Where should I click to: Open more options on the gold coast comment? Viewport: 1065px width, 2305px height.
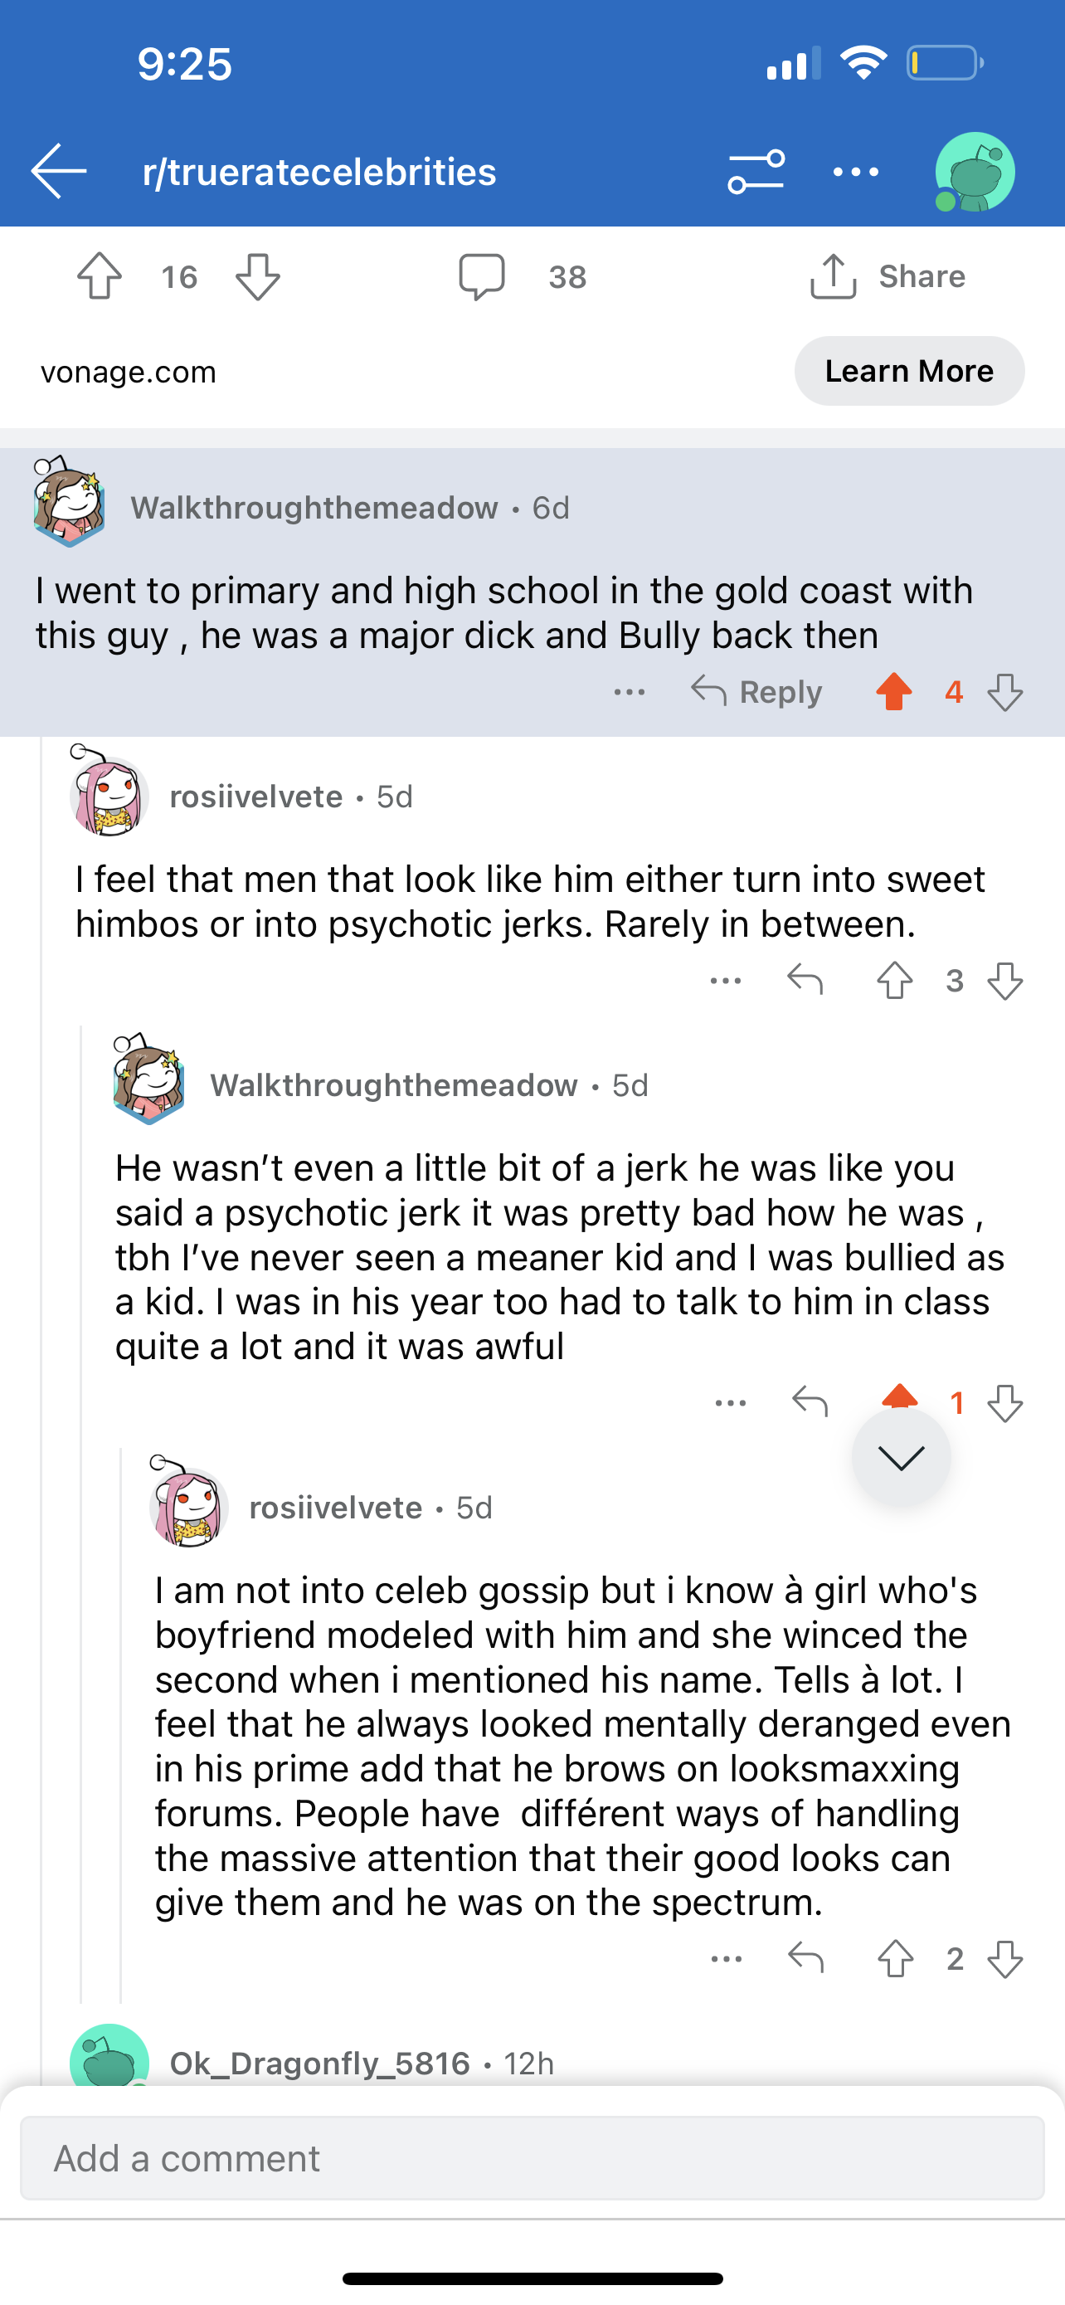click(x=630, y=692)
